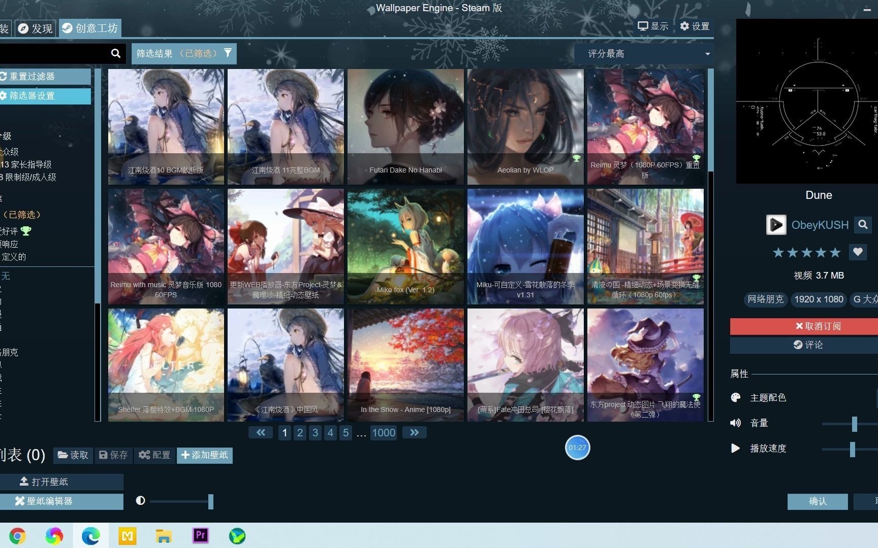878x548 pixels.
Task: Click the brightness slider at bottom left
Action: [181, 501]
